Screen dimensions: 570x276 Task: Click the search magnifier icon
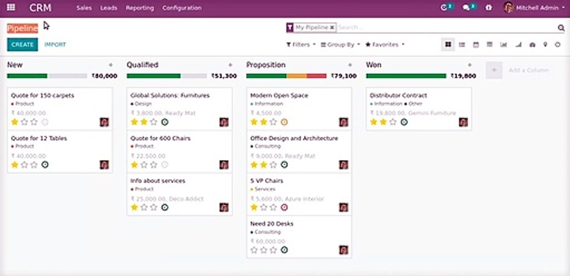tap(561, 28)
